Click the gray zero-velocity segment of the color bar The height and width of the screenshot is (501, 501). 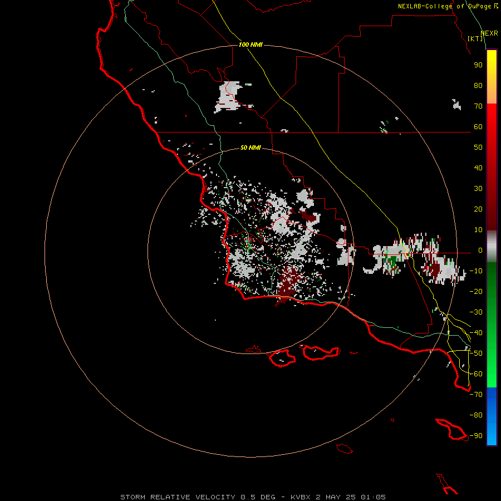point(492,247)
